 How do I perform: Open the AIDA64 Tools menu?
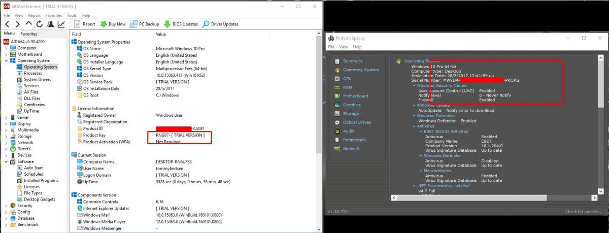[x=72, y=16]
